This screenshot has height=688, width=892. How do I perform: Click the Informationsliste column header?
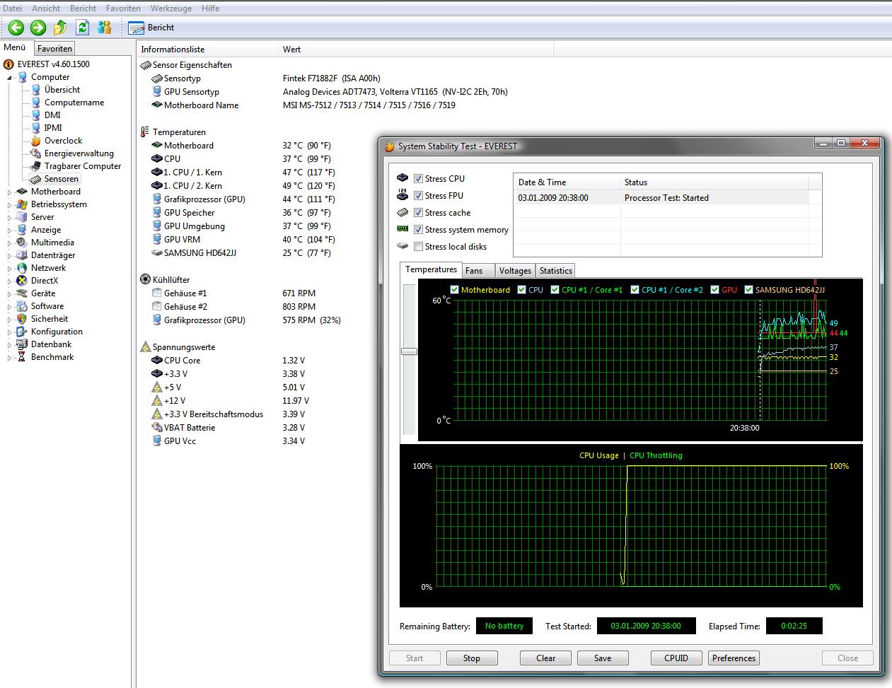pyautogui.click(x=208, y=49)
